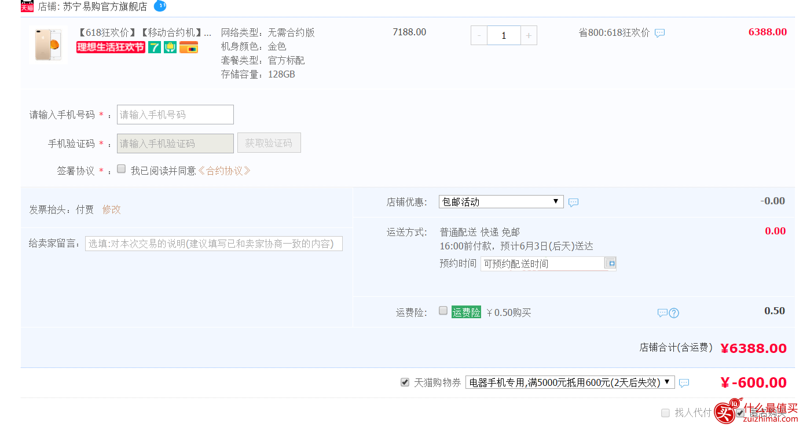Click the coupon amount ¥-600.00
The image size is (803, 427).
(x=754, y=382)
